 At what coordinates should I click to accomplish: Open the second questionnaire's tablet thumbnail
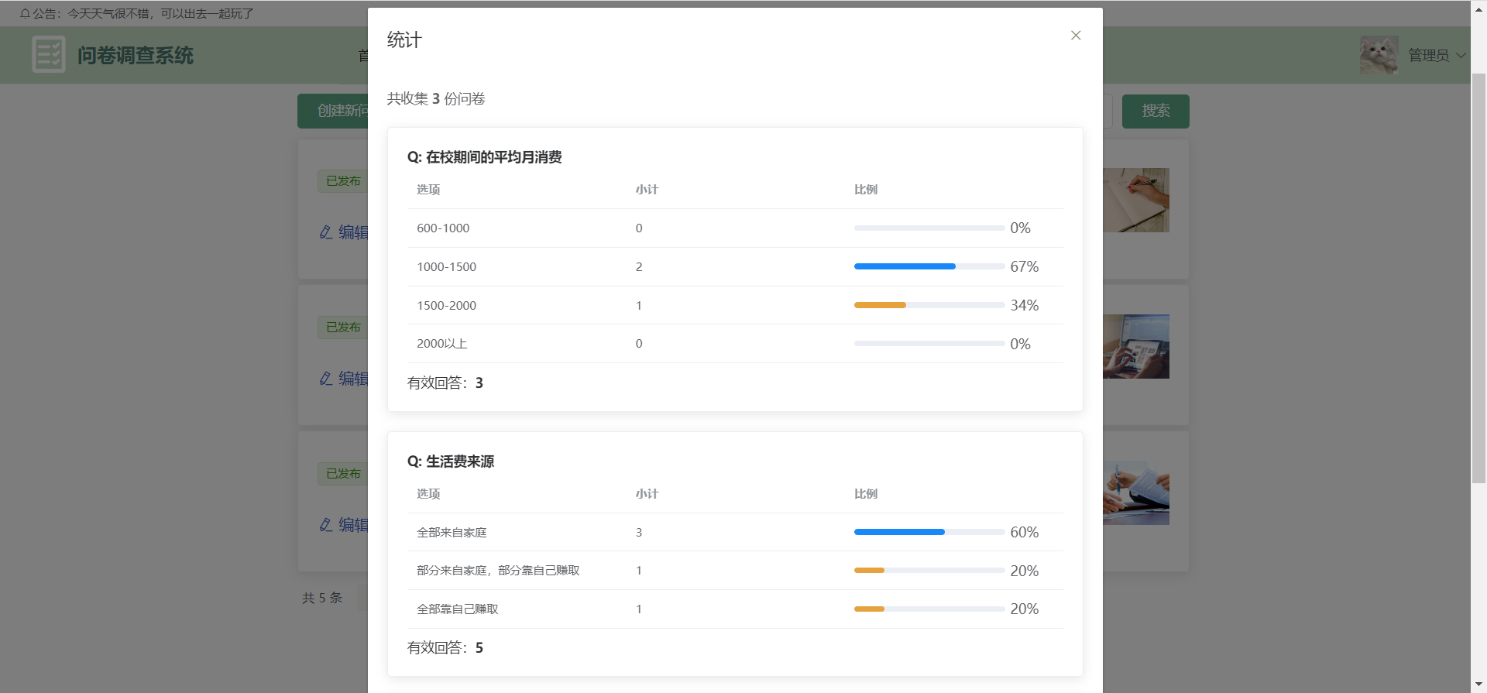pyautogui.click(x=1136, y=347)
